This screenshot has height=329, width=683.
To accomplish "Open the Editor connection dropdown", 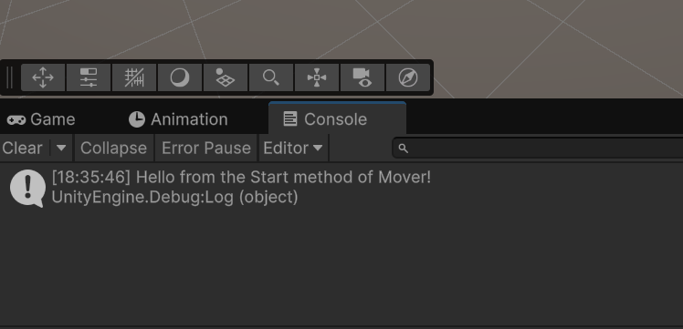I will point(294,149).
